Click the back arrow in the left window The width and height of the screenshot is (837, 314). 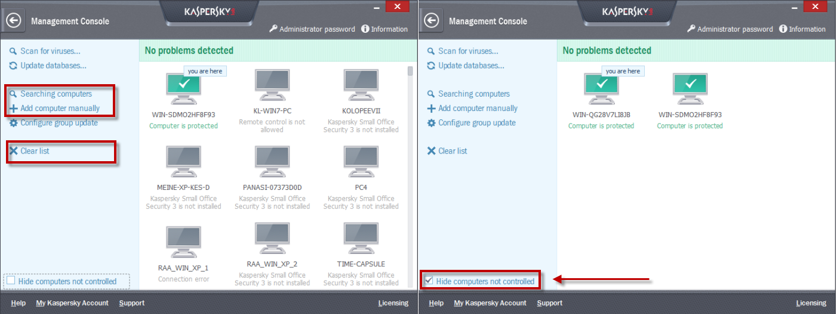[13, 20]
